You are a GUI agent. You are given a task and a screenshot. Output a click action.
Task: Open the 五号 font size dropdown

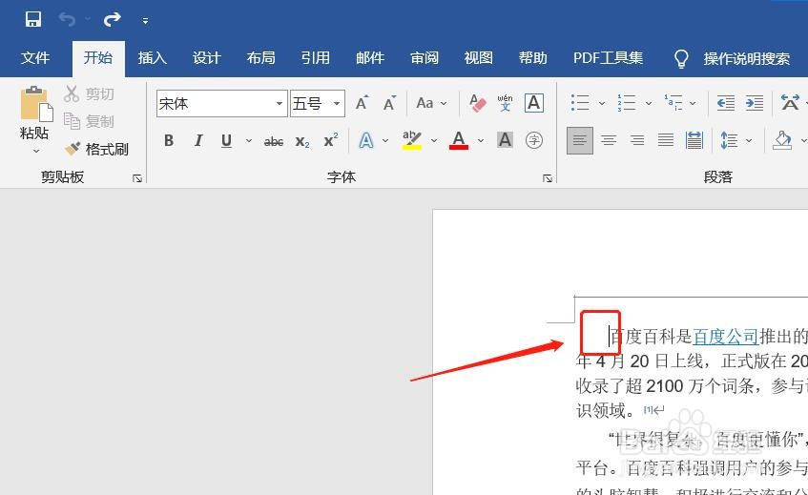(337, 104)
